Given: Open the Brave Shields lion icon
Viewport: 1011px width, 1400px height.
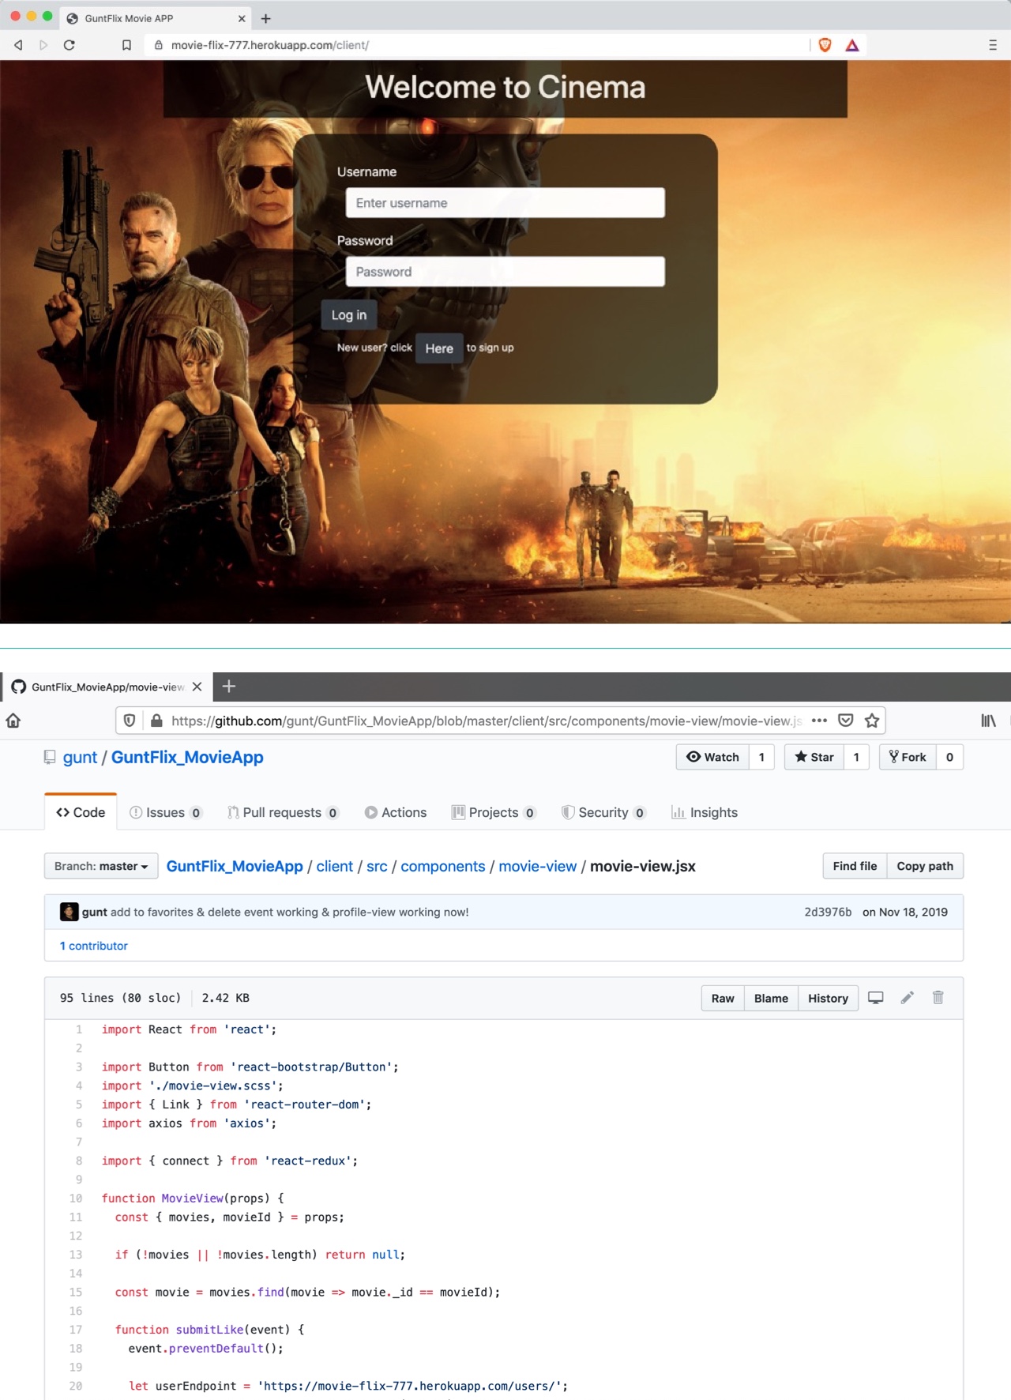Looking at the screenshot, I should pyautogui.click(x=825, y=45).
